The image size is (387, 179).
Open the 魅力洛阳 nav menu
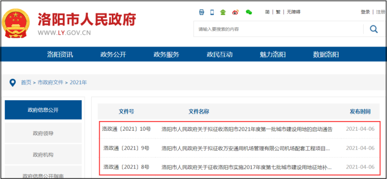(x=273, y=55)
